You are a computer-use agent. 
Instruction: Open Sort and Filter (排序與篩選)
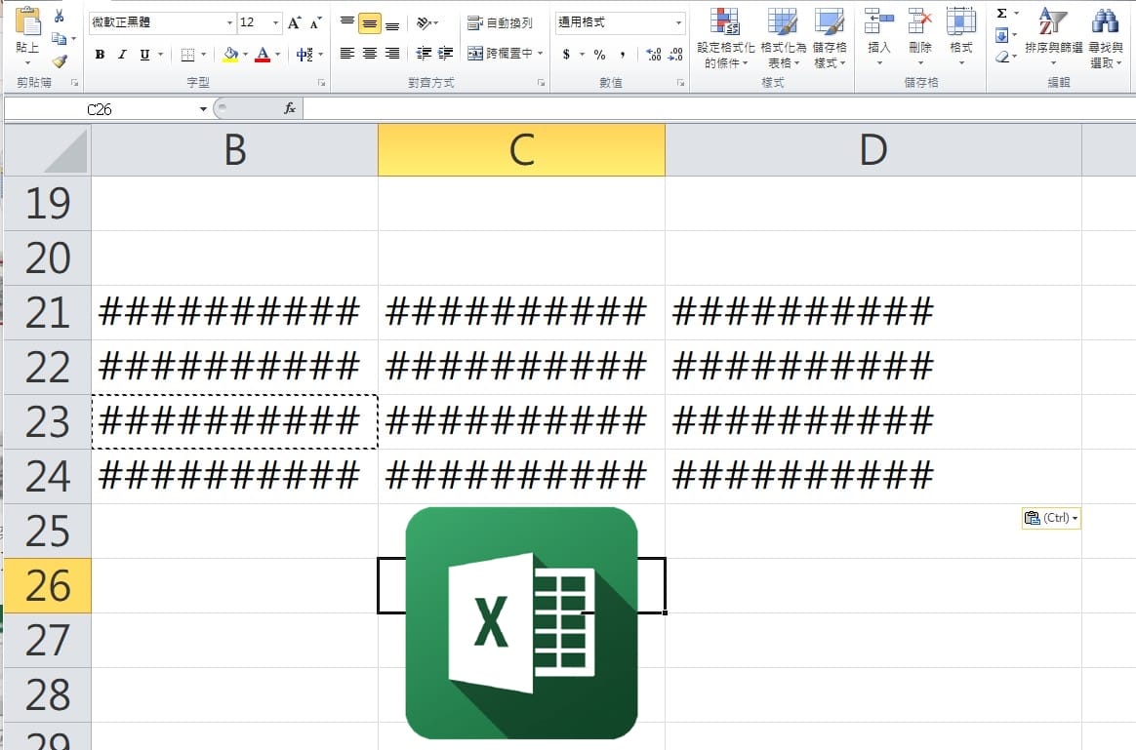click(1053, 36)
